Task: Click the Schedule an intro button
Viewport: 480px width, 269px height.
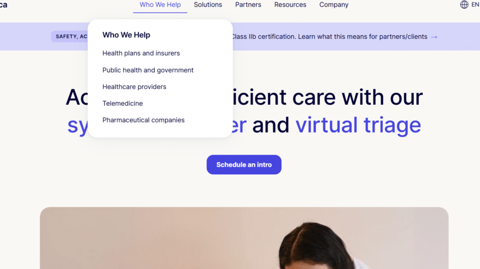Action: click(x=244, y=165)
